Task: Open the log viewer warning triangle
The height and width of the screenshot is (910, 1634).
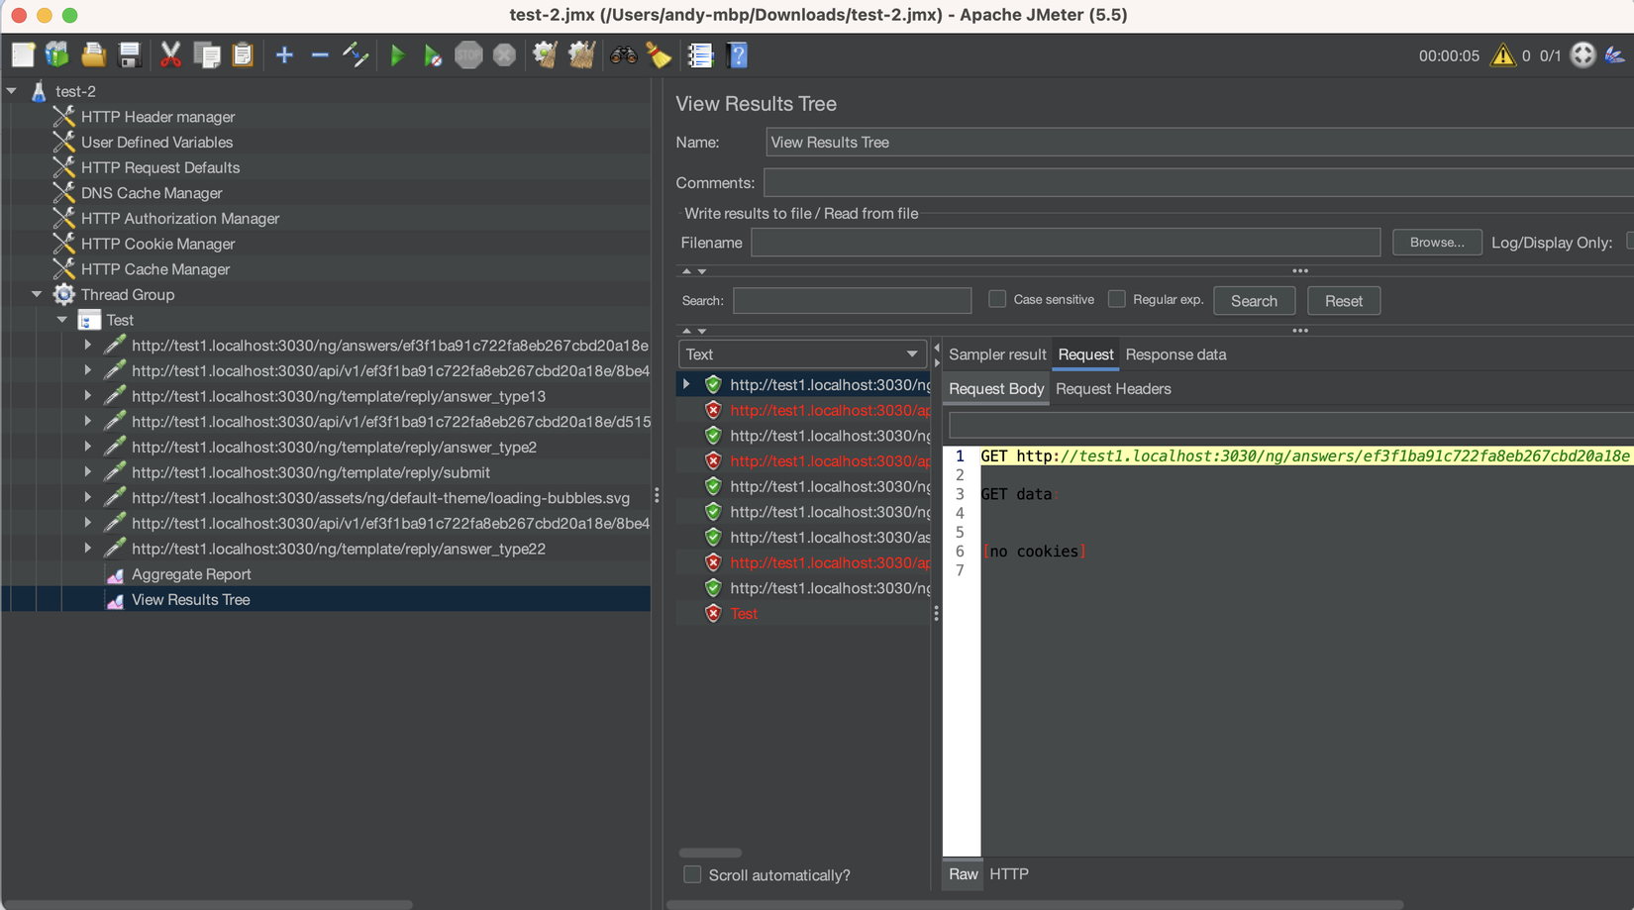Action: 1503,55
